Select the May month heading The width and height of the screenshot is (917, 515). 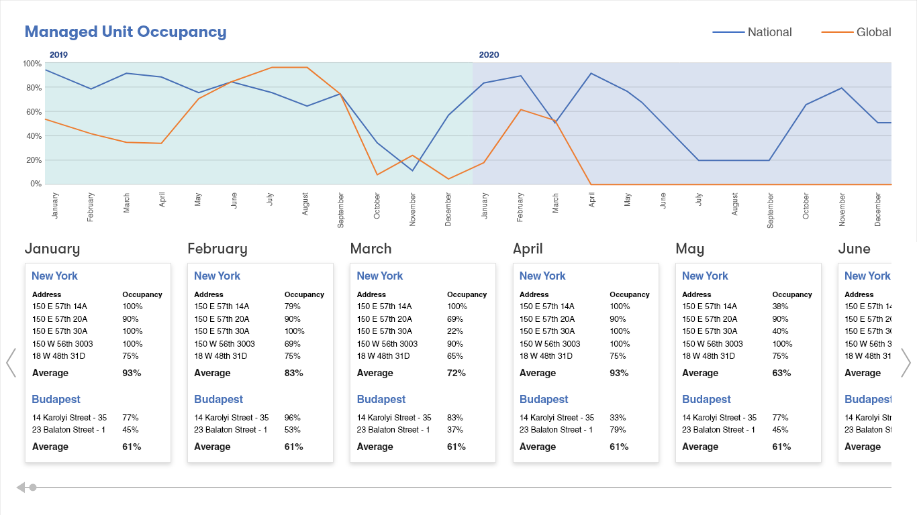tap(689, 249)
